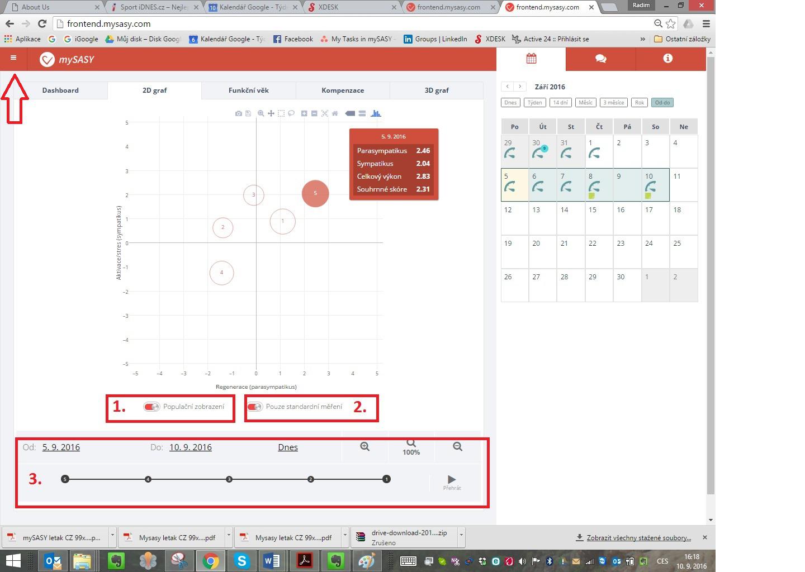Go to next month in calendar
This screenshot has height=572, width=805.
(520, 87)
